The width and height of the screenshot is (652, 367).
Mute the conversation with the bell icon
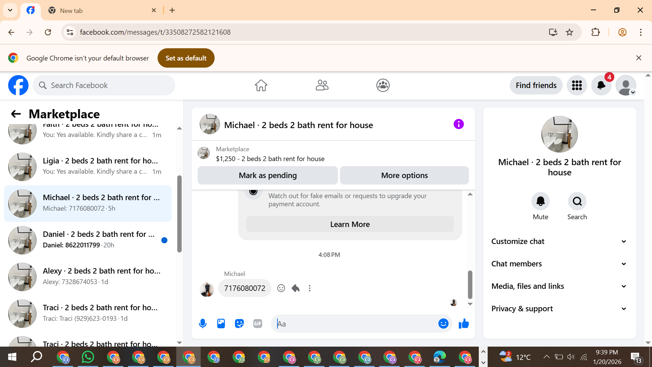pyautogui.click(x=541, y=201)
